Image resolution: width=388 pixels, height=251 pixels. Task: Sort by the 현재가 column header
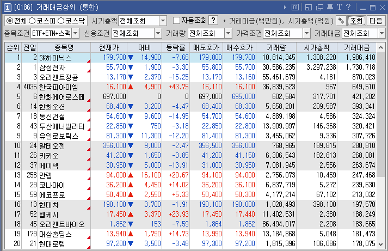109,47
